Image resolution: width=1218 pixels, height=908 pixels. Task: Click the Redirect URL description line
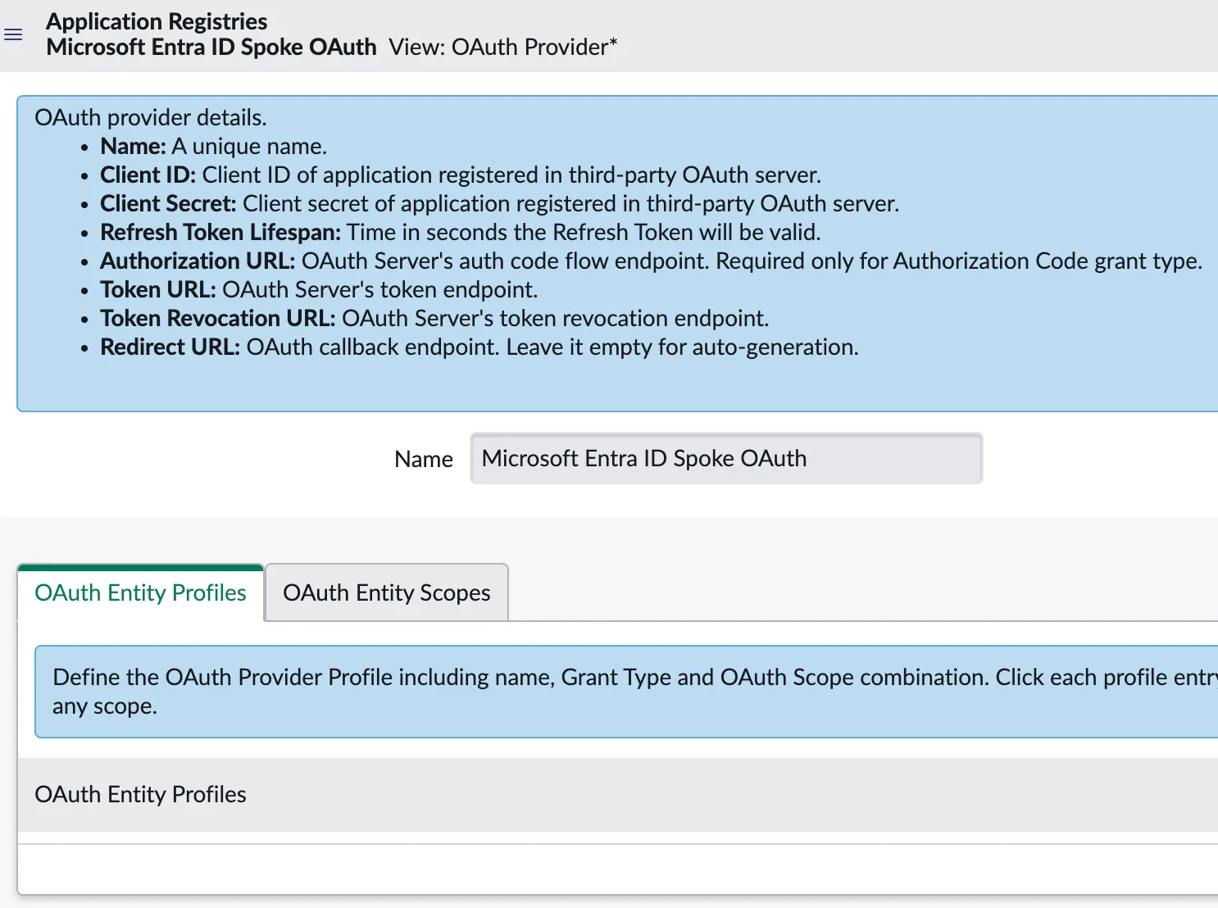click(x=479, y=347)
